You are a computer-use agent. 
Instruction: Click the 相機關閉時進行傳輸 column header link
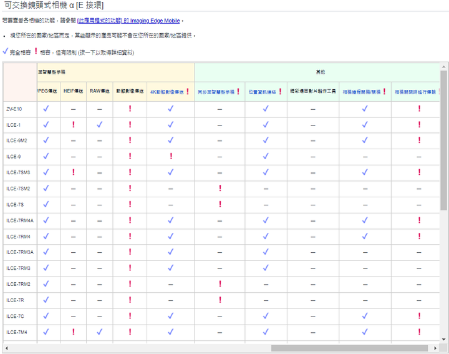[x=415, y=92]
